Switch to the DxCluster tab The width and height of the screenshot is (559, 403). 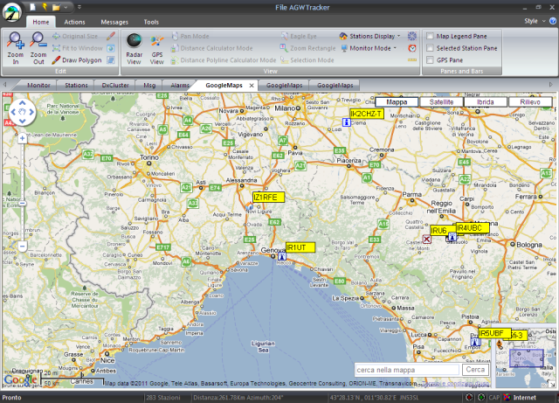click(x=115, y=86)
